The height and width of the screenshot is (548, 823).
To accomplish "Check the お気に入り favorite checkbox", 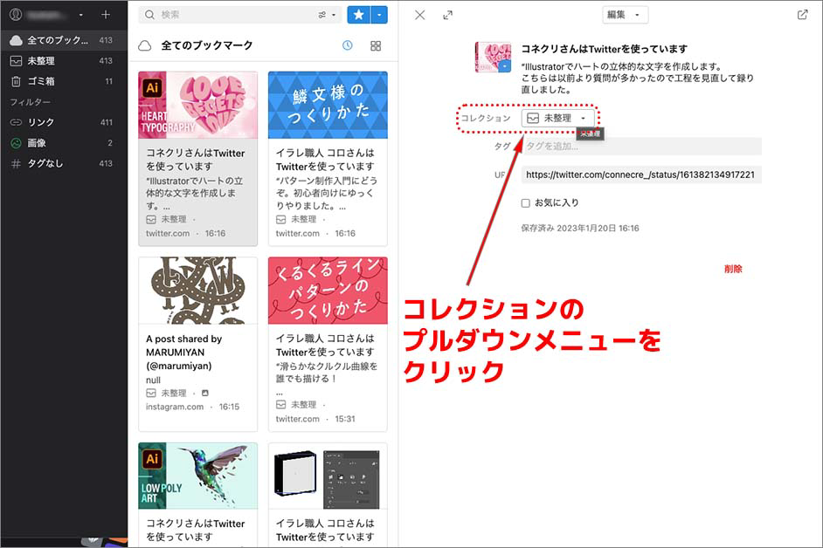I will pos(526,202).
